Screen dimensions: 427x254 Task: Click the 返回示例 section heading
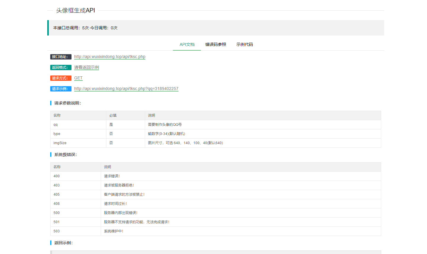[x=63, y=243]
